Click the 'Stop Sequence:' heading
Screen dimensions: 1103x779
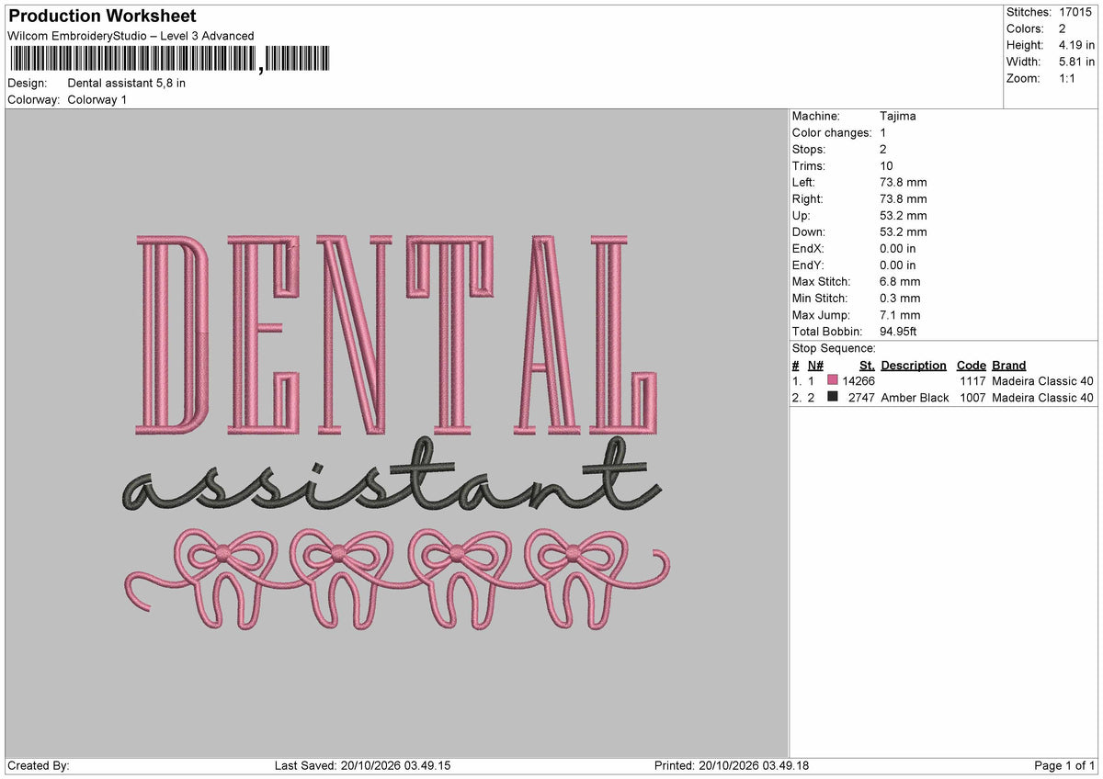click(x=834, y=348)
